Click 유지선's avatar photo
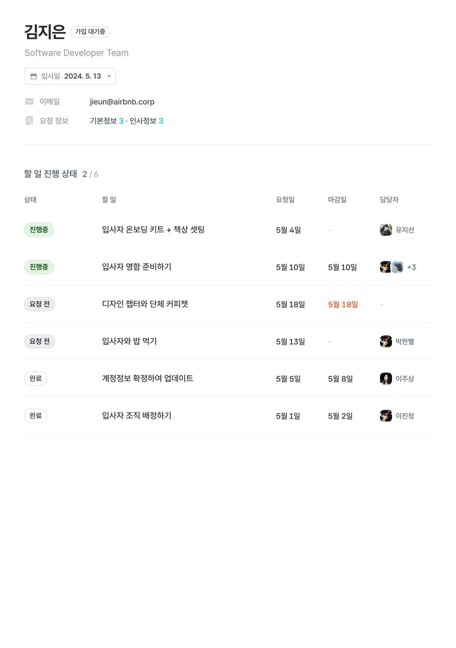Image resolution: width=456 pixels, height=648 pixels. (386, 230)
